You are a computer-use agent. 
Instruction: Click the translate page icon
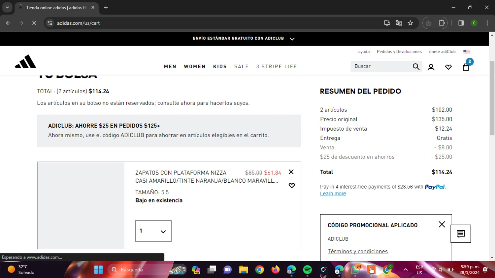[x=399, y=23]
